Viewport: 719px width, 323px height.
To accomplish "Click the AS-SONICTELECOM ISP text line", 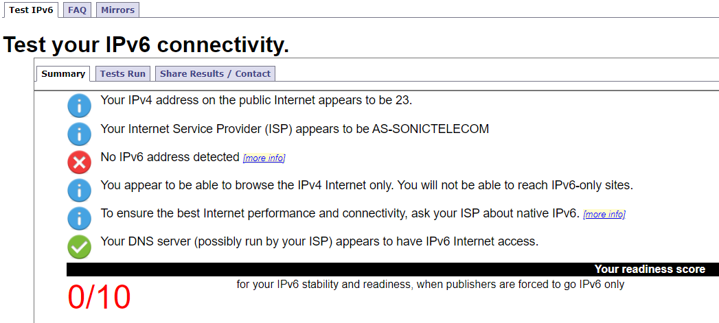I will (x=295, y=129).
